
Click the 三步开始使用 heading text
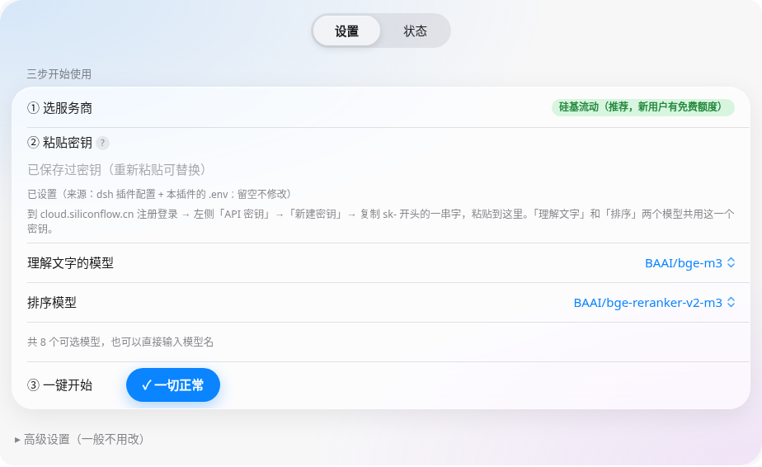(59, 74)
